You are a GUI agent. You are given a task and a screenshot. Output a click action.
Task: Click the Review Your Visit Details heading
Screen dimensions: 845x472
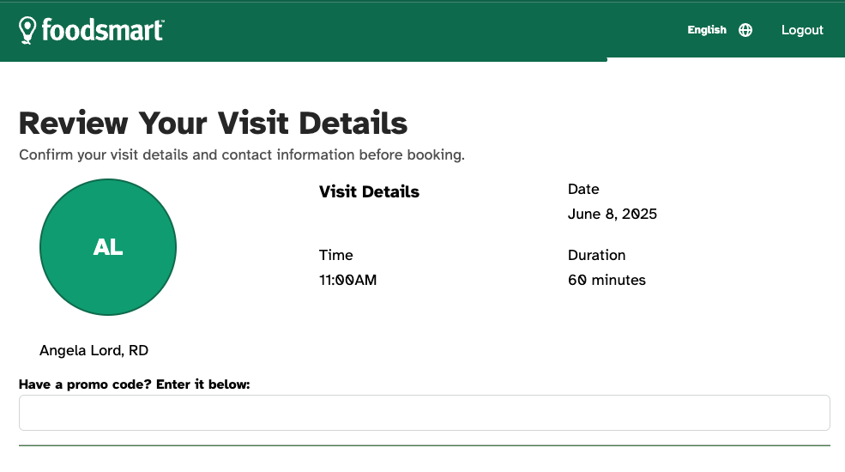pos(213,124)
